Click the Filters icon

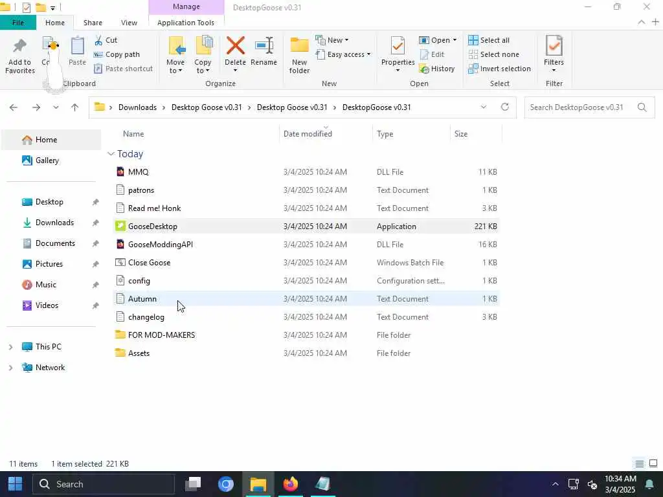(554, 46)
